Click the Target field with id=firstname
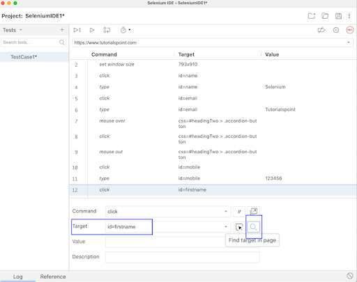Image resolution: width=357 pixels, height=282 pixels. pos(168,227)
